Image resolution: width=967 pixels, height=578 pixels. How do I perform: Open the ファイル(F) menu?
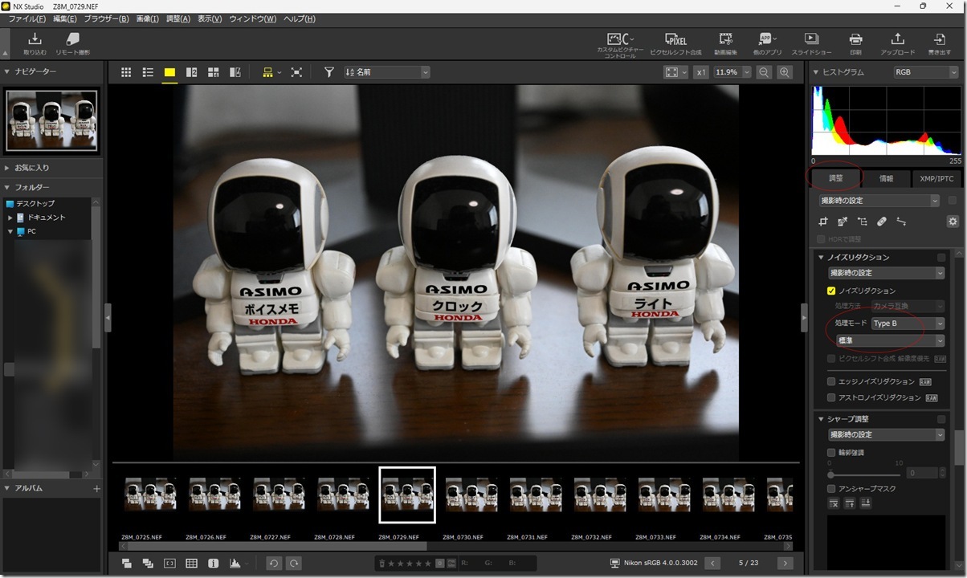click(x=27, y=18)
